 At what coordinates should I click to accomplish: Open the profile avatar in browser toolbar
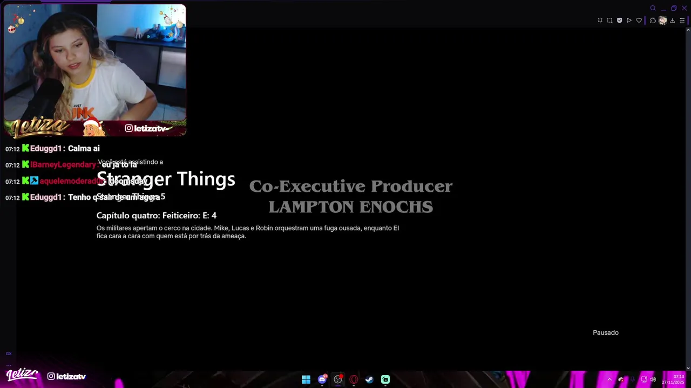662,20
